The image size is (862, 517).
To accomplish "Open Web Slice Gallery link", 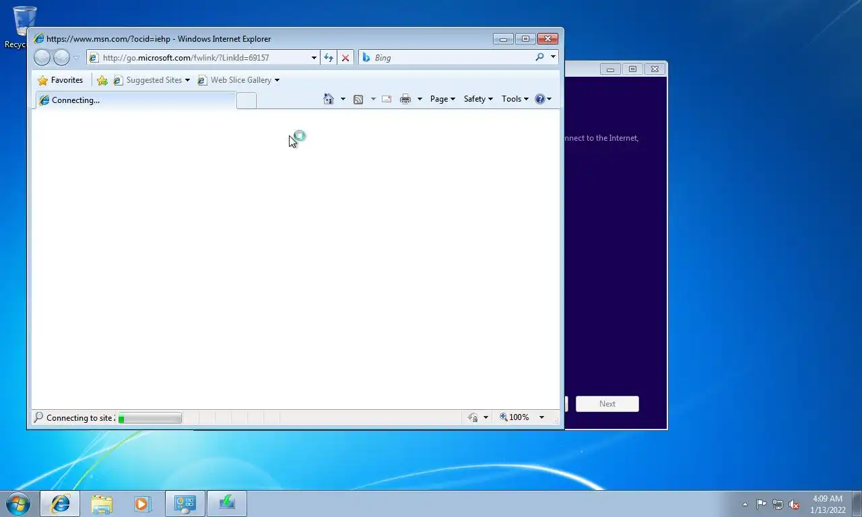I will (234, 80).
